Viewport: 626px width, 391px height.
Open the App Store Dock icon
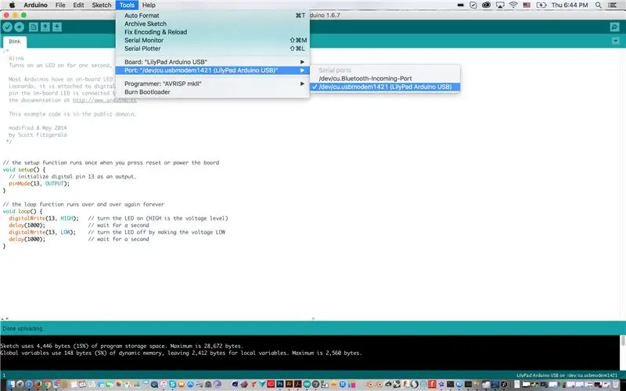click(x=190, y=384)
